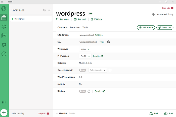Image resolution: width=176 pixels, height=117 pixels.
Task: Show recent sites clock icon
Action: (44, 10)
